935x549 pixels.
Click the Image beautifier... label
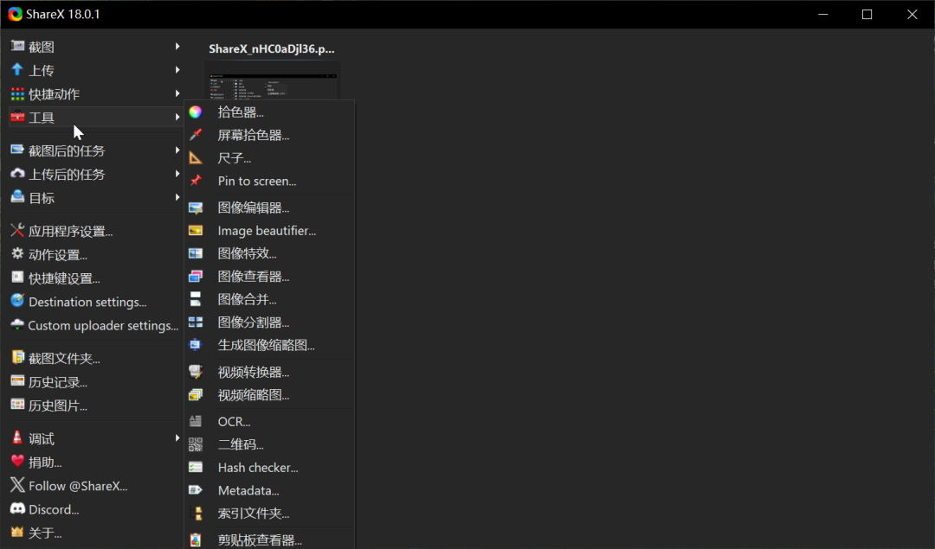(268, 231)
